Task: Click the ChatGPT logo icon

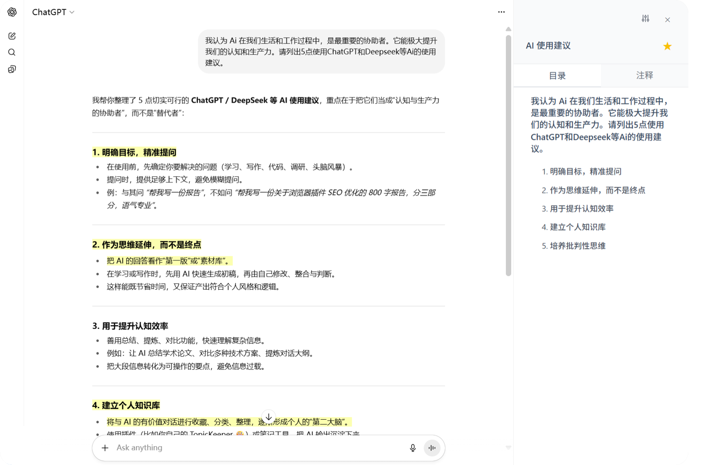Action: tap(12, 12)
